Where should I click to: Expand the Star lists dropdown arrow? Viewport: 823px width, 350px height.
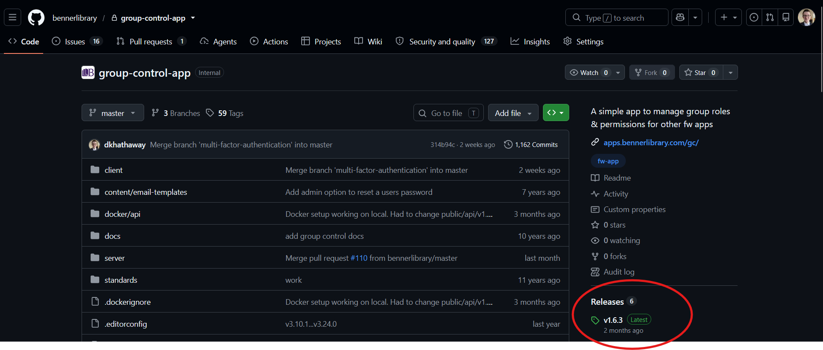[730, 72]
